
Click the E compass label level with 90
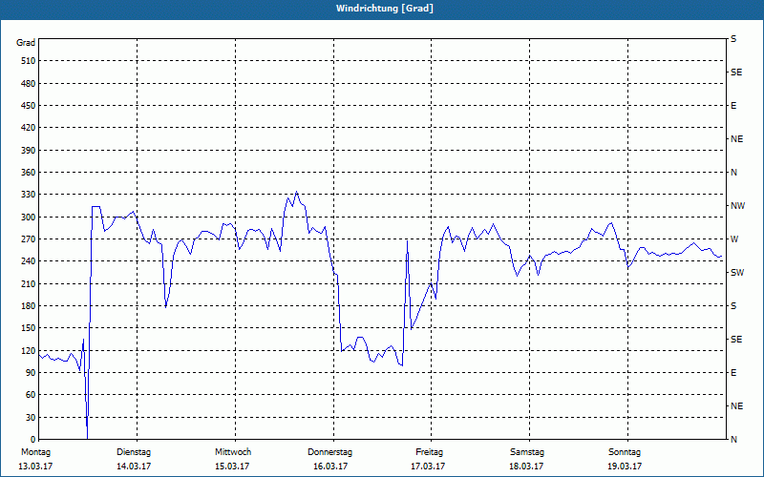point(733,373)
